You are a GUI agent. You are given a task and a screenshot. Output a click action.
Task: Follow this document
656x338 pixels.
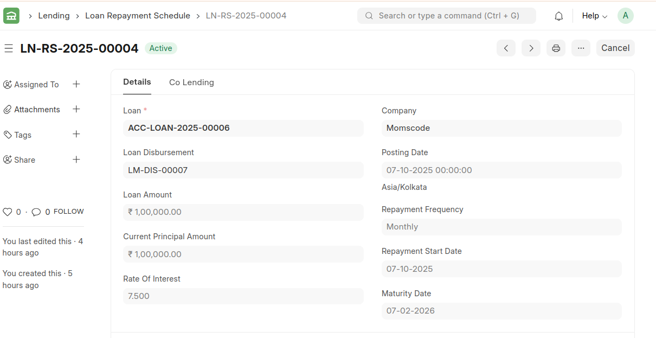point(68,212)
